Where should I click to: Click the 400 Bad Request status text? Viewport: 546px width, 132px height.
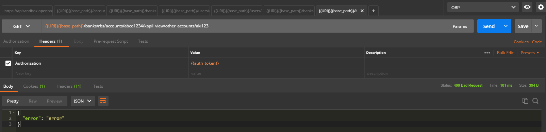click(x=468, y=86)
